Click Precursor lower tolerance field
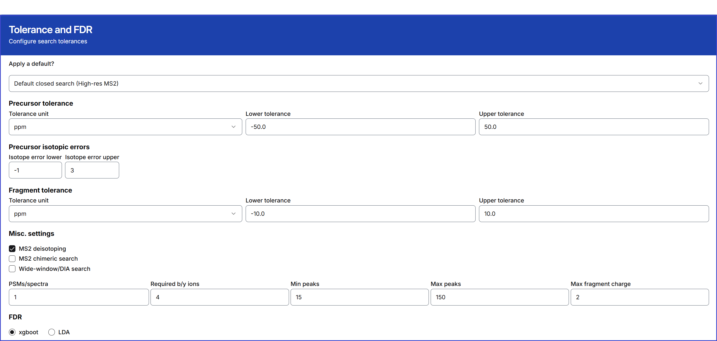717x341 pixels. pyautogui.click(x=360, y=127)
